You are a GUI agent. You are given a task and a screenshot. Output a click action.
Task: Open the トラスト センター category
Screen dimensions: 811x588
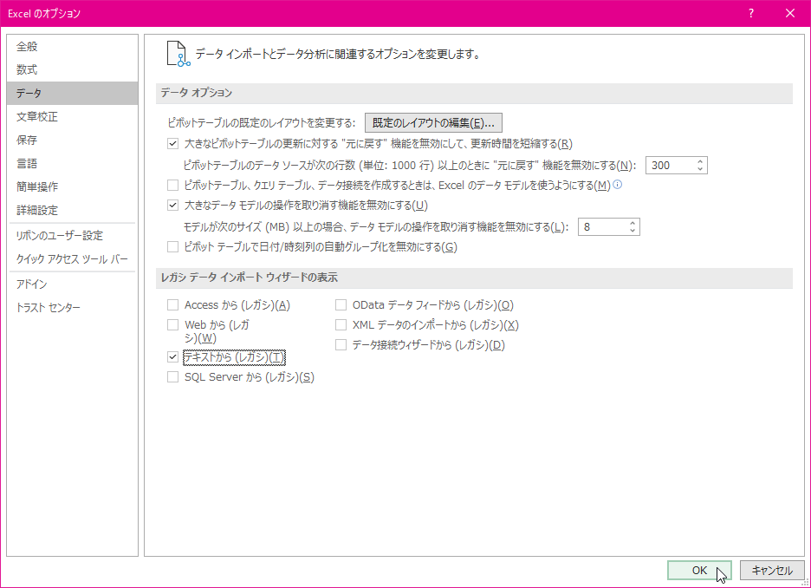tap(73, 308)
